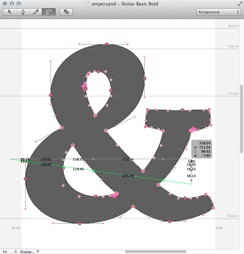
Task: Choose the slice knife tool
Action: click(36, 12)
